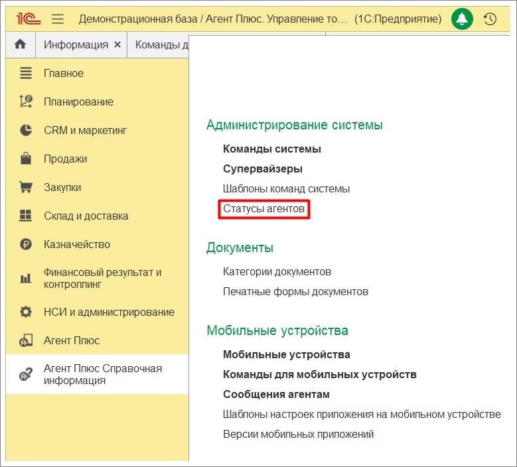Open Печатные формы документов link
This screenshot has height=467, width=517.
tap(295, 291)
